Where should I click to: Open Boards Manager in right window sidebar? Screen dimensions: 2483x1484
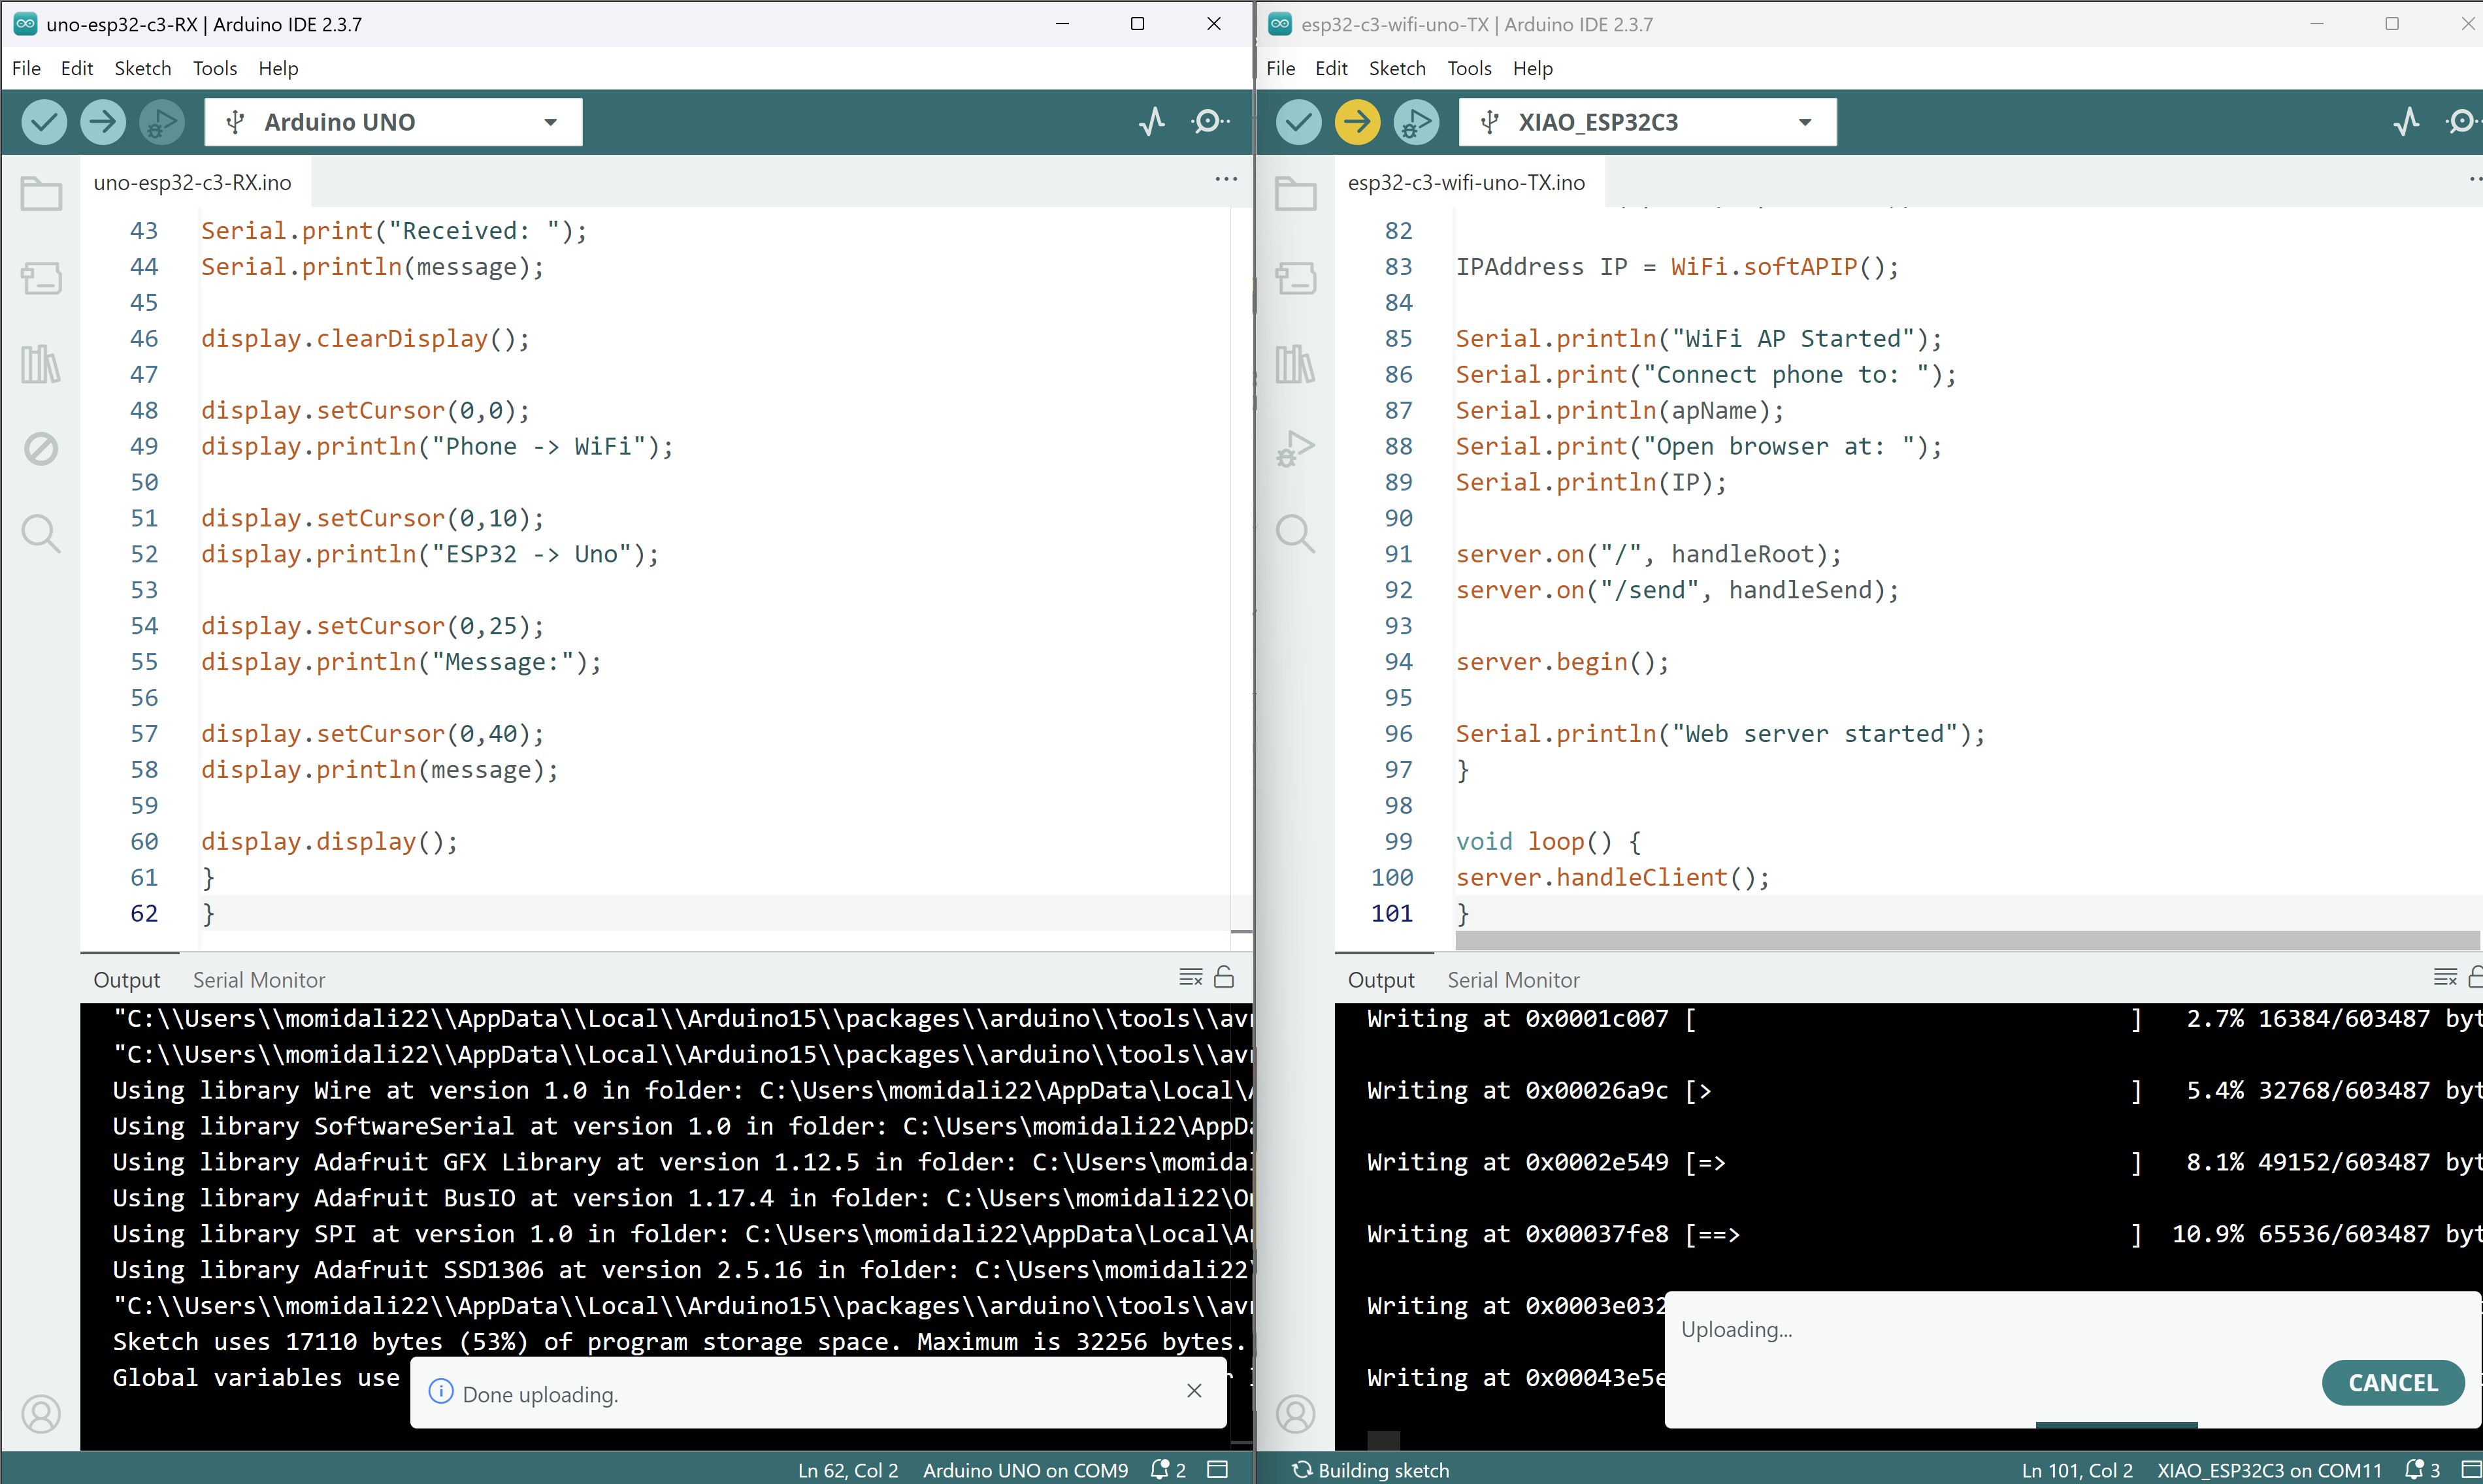coord(1296,278)
